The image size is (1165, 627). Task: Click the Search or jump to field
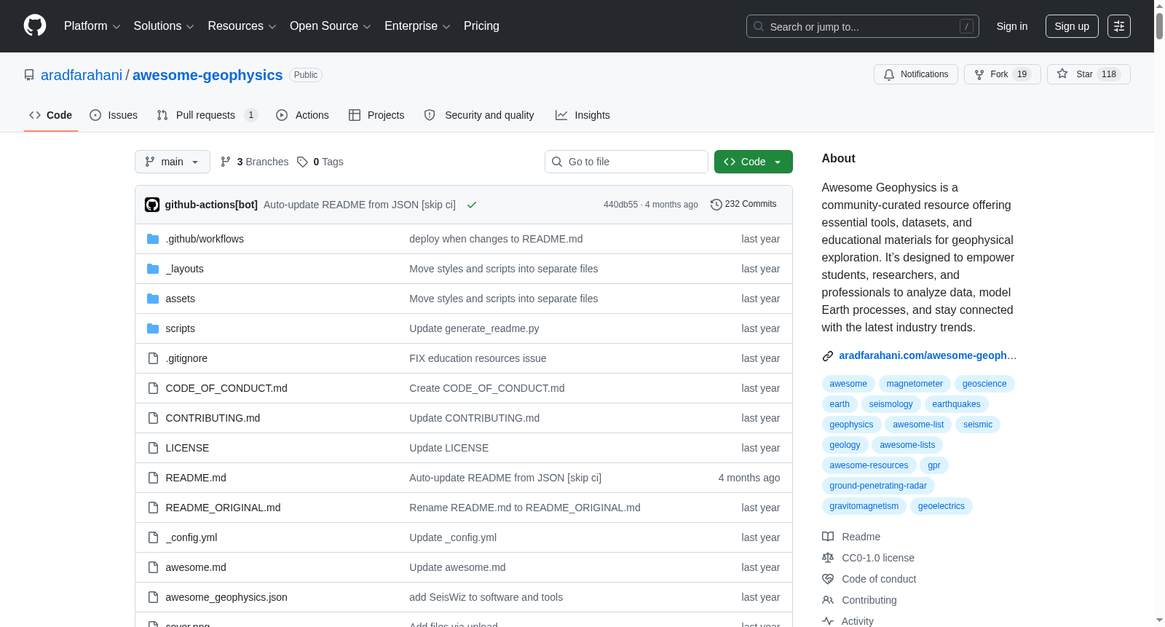pos(863,26)
